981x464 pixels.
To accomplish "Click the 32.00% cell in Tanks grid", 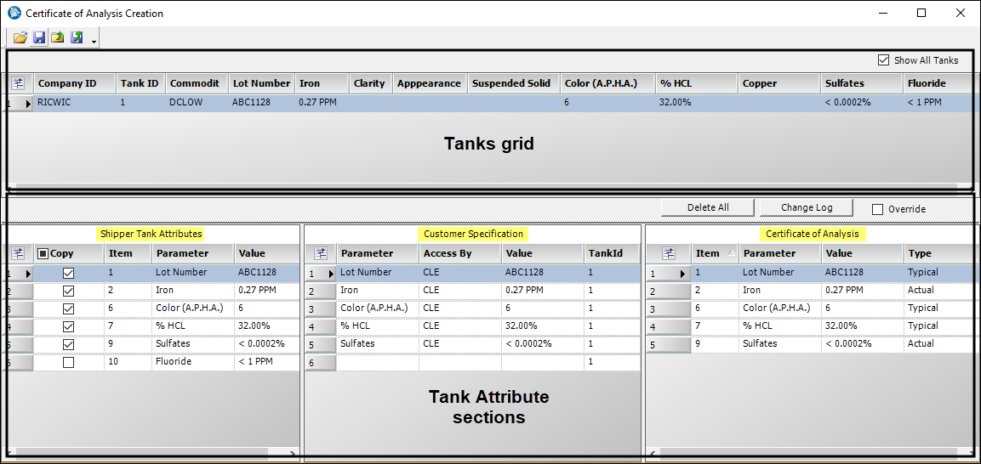I will pyautogui.click(x=697, y=102).
